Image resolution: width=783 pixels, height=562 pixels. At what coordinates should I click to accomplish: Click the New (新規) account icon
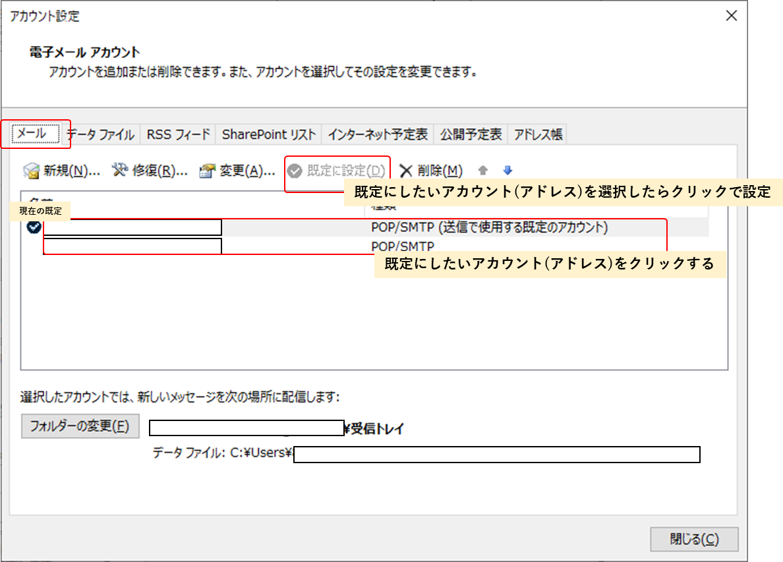coord(31,171)
